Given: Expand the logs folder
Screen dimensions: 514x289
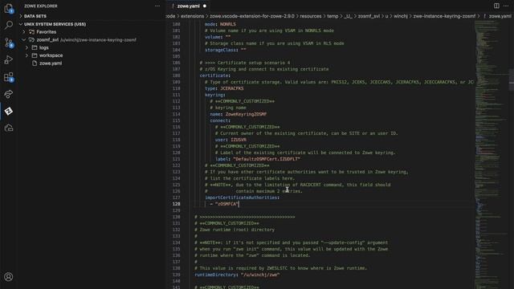Looking at the screenshot, I should [x=27, y=48].
